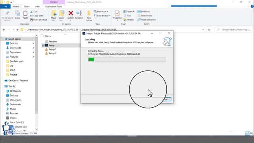Click the Paste icon in ribbon
The image size is (254, 143).
click(x=25, y=13)
